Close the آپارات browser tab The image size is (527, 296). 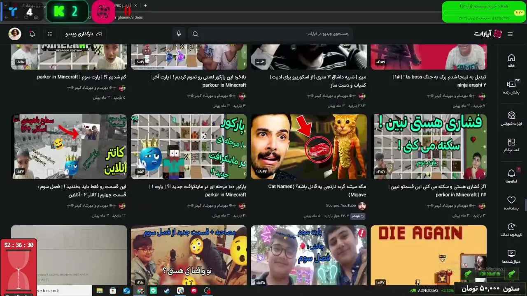point(135,5)
